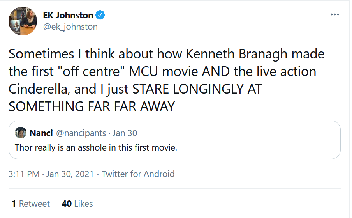Click the Nanci display name
Viewport: 352px width, 218px height.
coord(41,133)
